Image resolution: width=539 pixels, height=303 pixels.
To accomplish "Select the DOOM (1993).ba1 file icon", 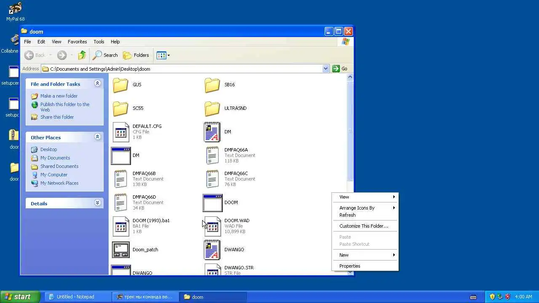I will pyautogui.click(x=121, y=226).
